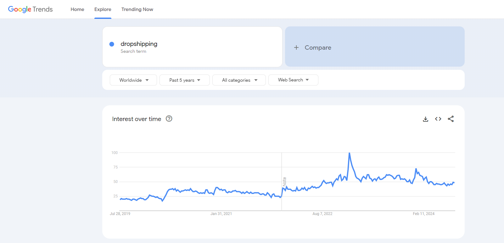The height and width of the screenshot is (243, 504).
Task: Open the Web Search type dropdown
Action: coord(293,80)
